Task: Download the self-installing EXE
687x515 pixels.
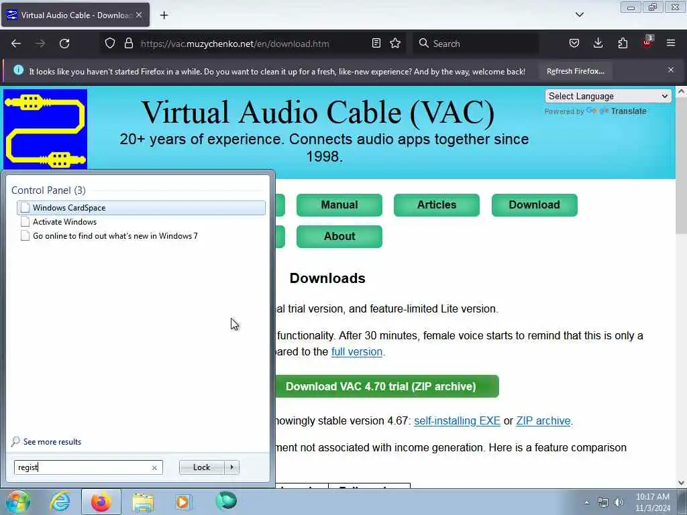Action: [457, 421]
